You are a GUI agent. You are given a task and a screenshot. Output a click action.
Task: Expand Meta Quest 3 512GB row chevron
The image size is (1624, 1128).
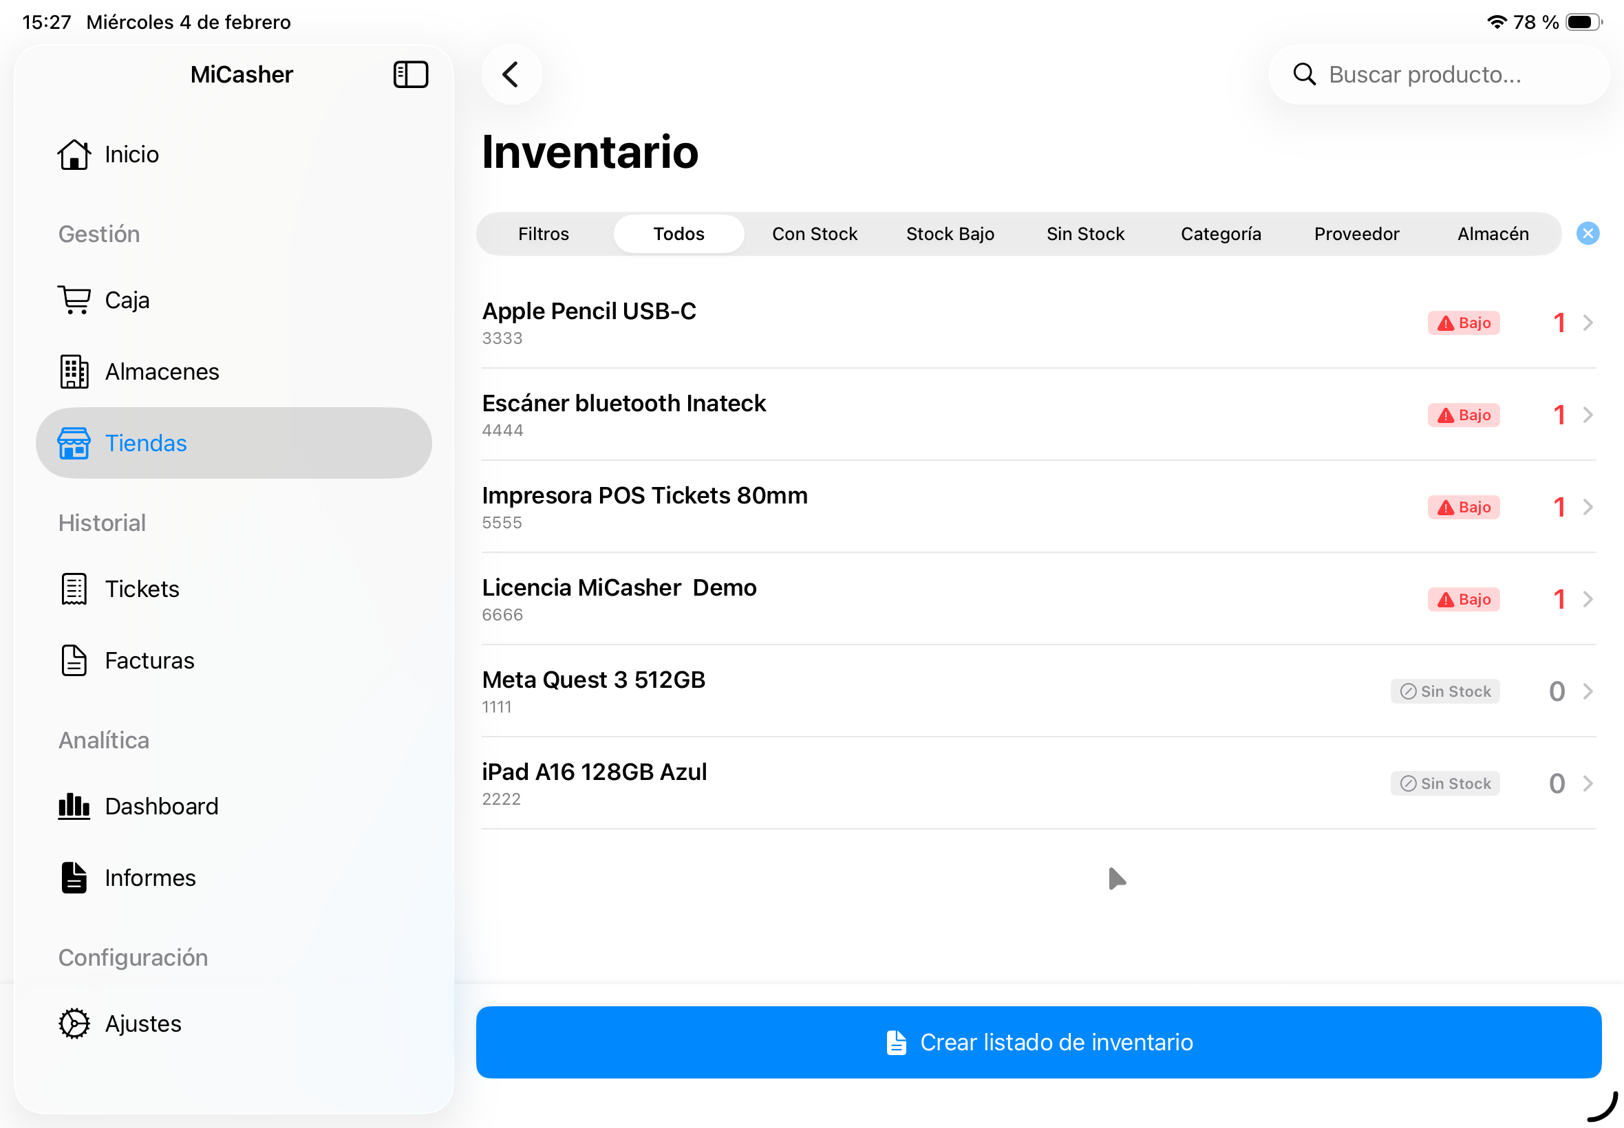click(1588, 691)
